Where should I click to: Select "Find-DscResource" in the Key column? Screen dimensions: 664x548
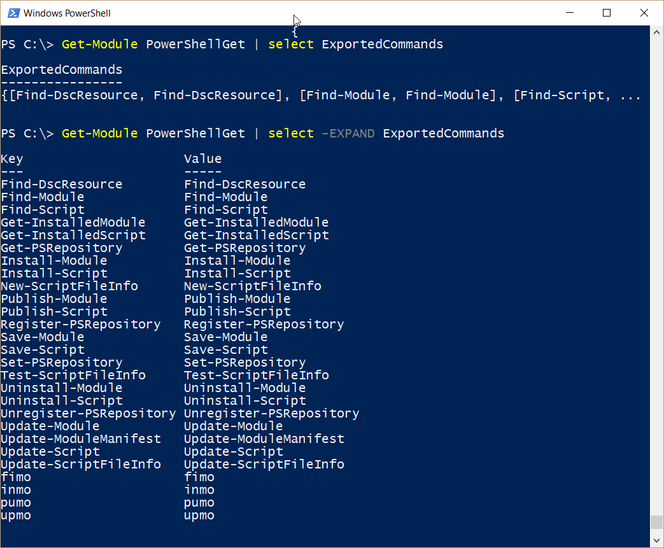point(61,184)
